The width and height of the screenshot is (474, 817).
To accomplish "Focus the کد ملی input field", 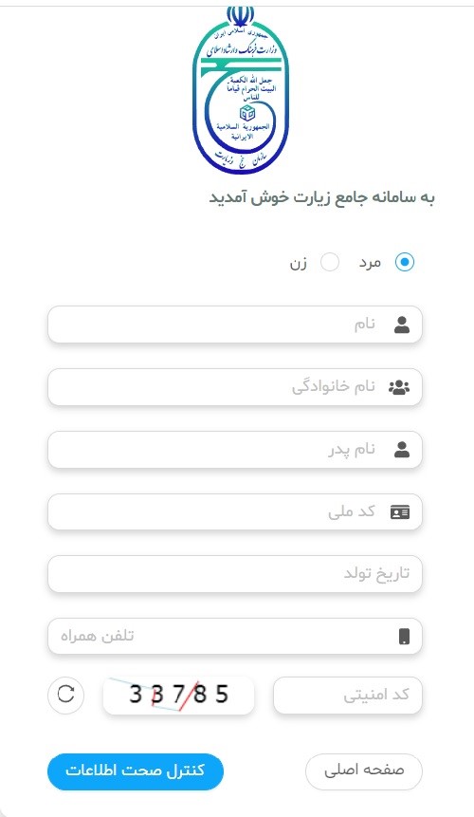I will coord(235,511).
